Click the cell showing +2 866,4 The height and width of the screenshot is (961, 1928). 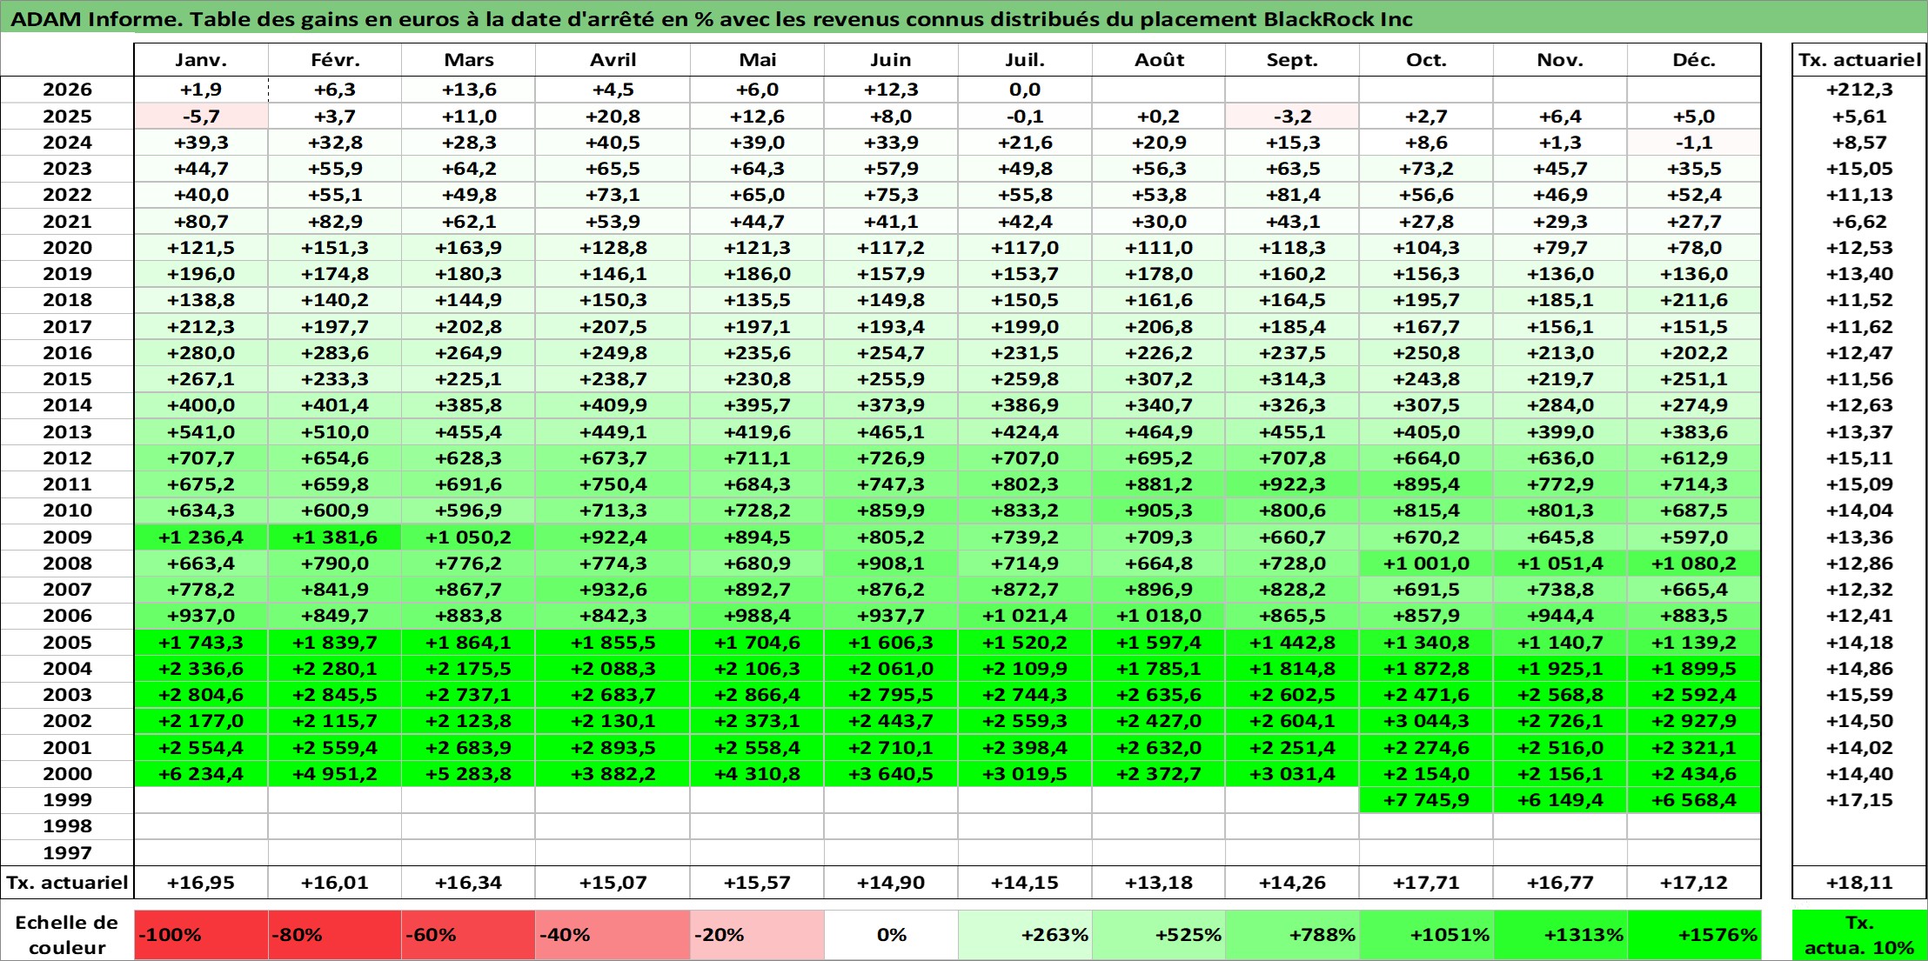point(757,695)
